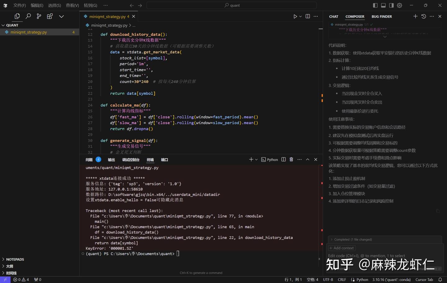The height and width of the screenshot is (283, 447).
Task: Open the 查看(V) menu
Action: point(72,5)
